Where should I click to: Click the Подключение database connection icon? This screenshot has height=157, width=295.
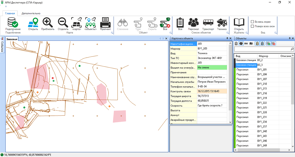(13, 22)
